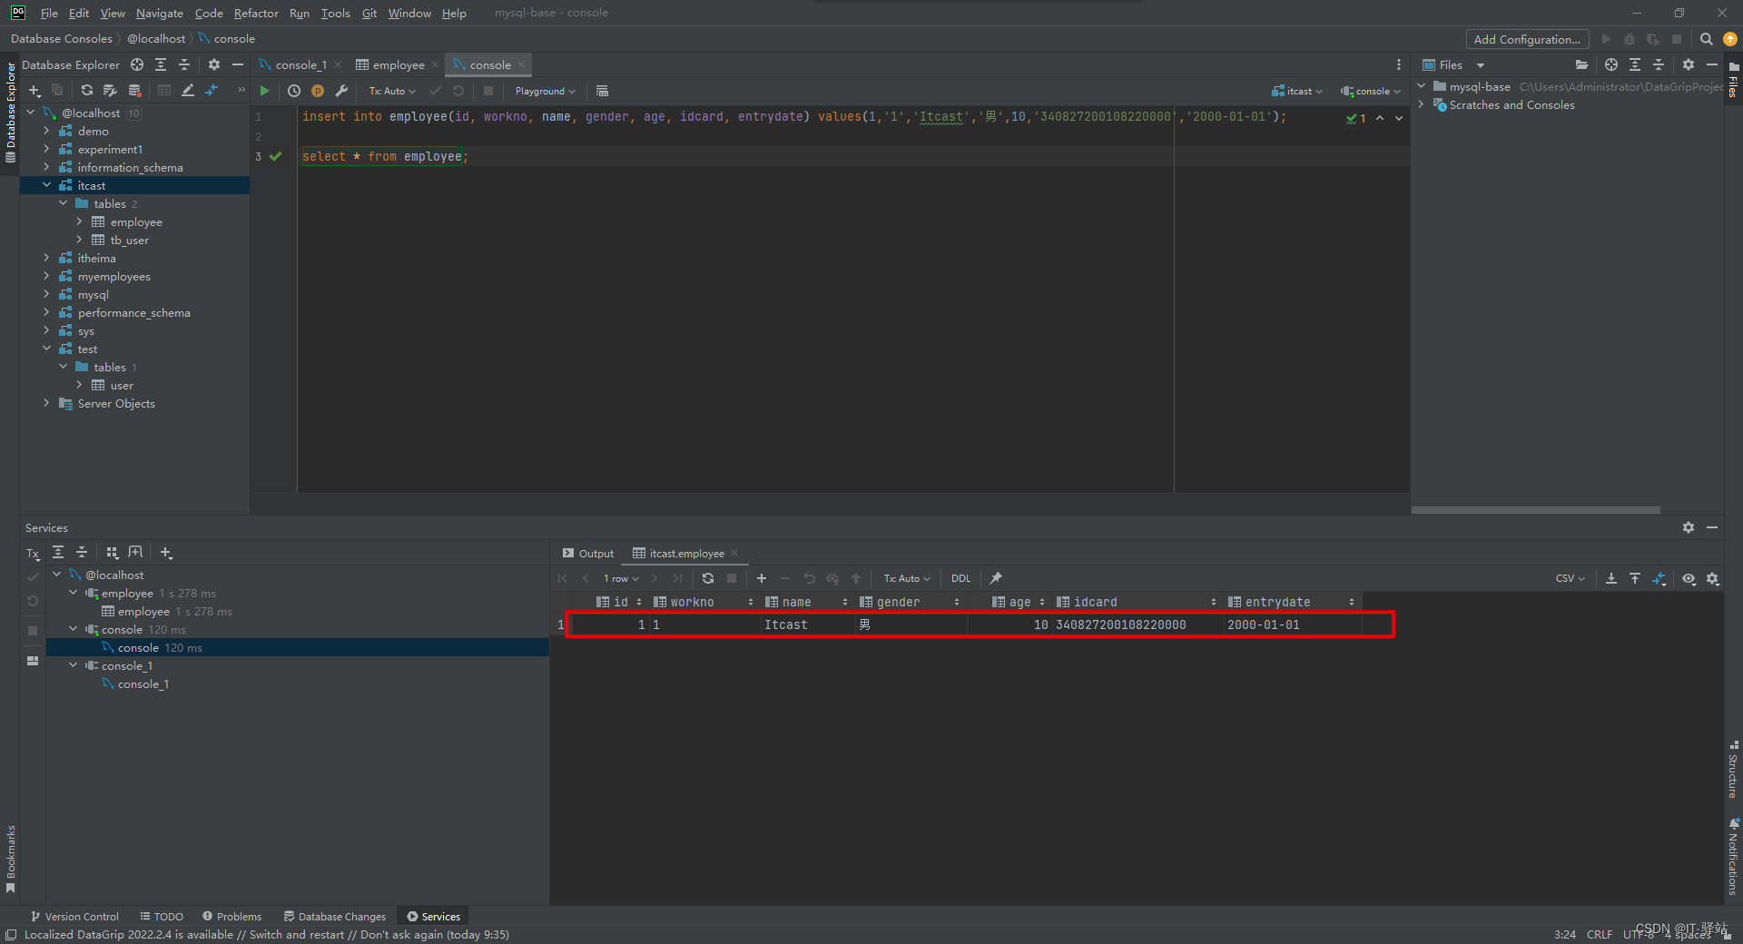Open the 1 row page size dropdown
This screenshot has height=944, width=1743.
click(x=620, y=578)
